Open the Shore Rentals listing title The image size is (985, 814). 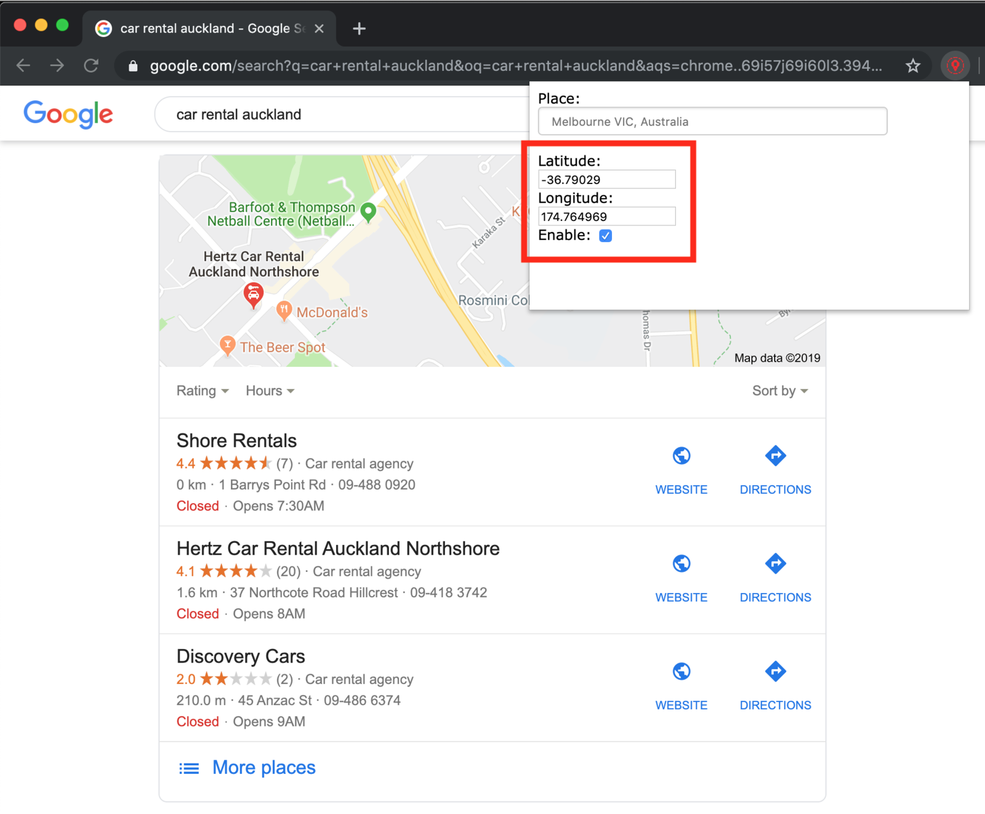[x=236, y=441]
